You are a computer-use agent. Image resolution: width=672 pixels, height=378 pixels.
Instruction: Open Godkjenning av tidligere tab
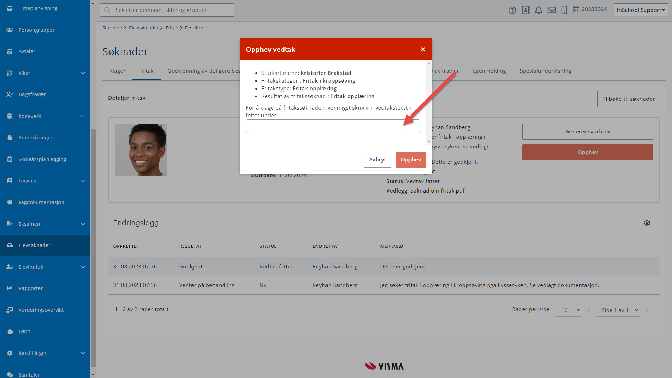tap(204, 71)
